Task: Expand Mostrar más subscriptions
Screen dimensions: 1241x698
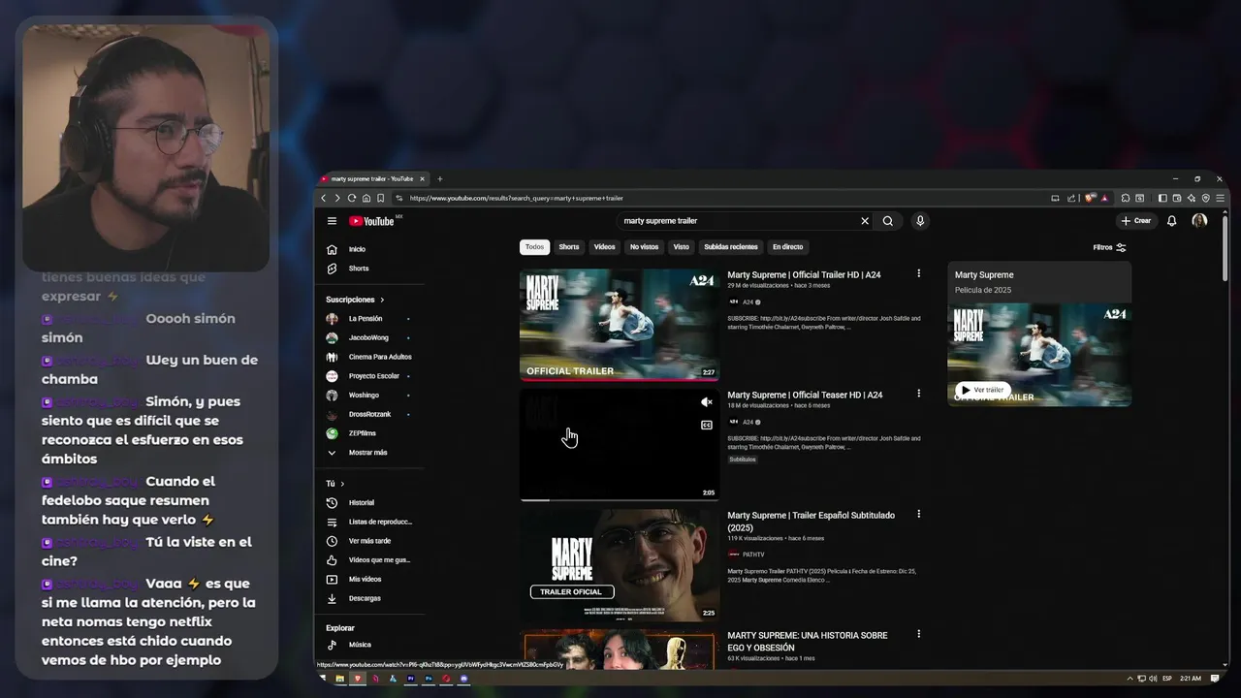Action: point(369,453)
